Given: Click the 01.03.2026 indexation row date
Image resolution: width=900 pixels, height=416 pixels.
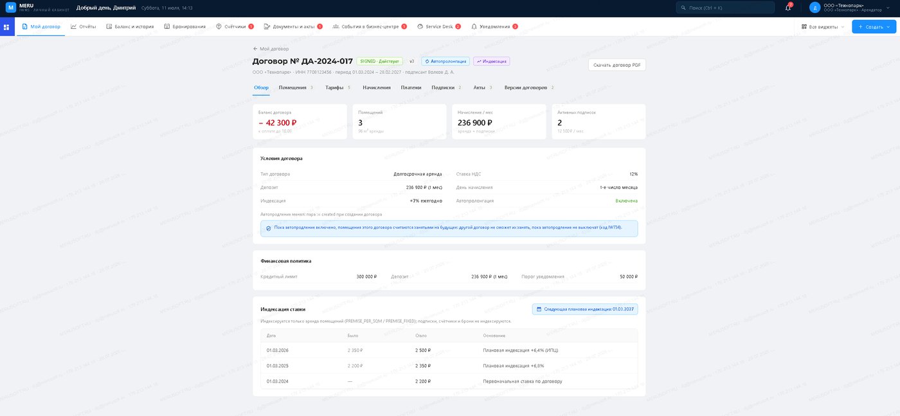Looking at the screenshot, I should [278, 350].
